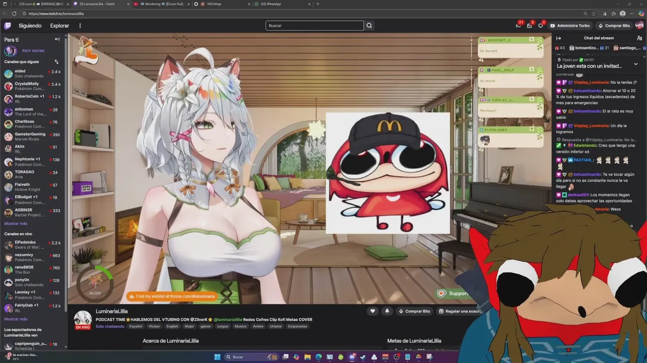Click the Twitch search magnifier button
The width and height of the screenshot is (647, 363).
(369, 26)
